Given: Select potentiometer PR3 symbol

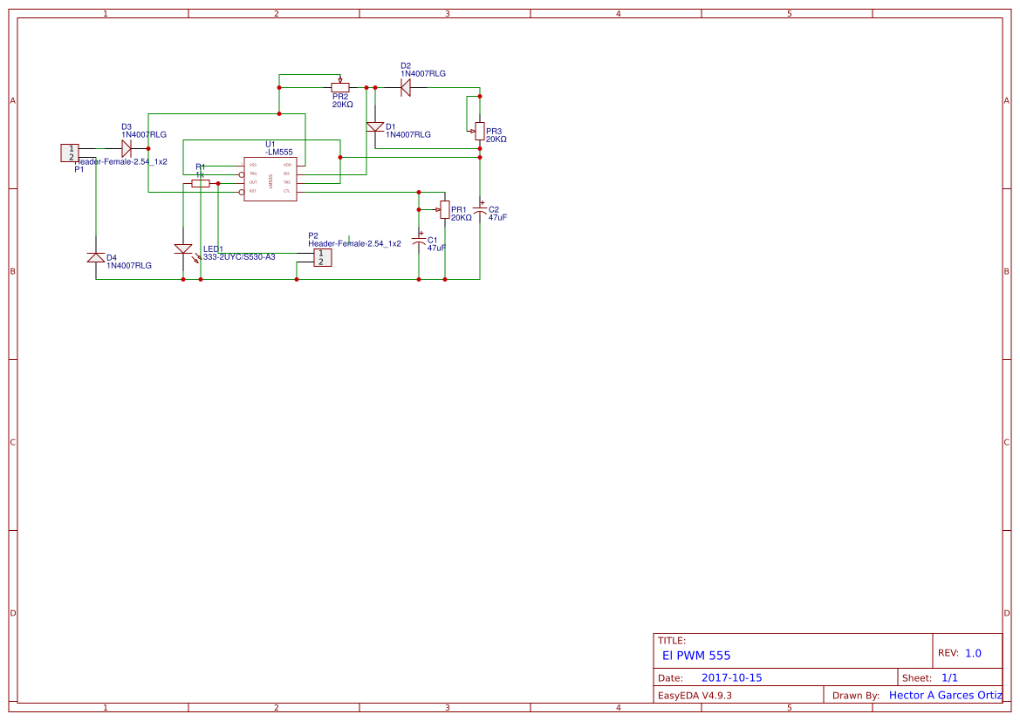Looking at the screenshot, I should [x=479, y=131].
